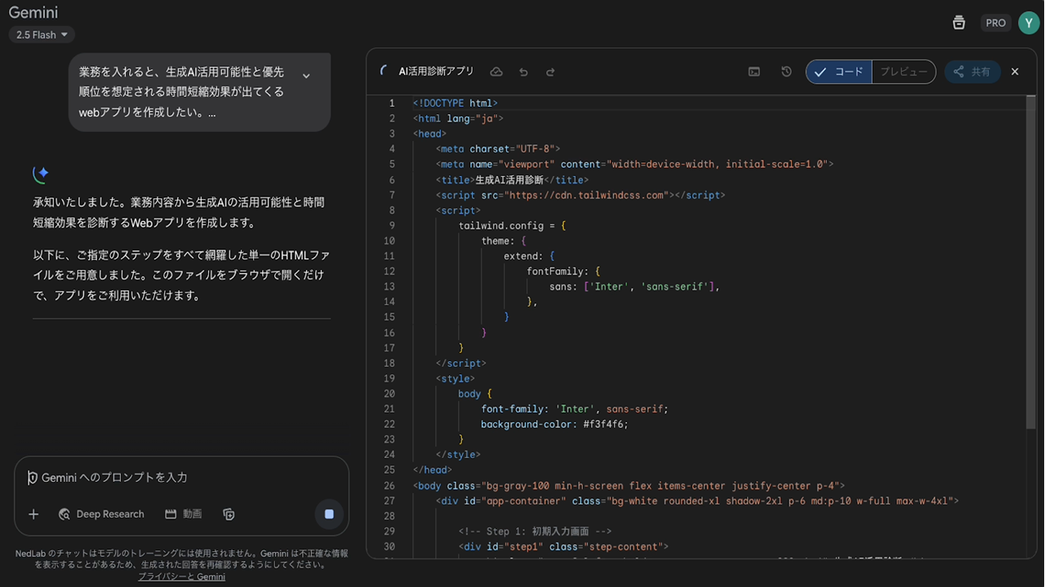
Task: Click the 共有 share button
Action: point(972,72)
